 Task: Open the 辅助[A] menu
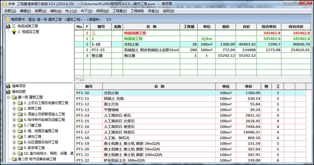56,11
